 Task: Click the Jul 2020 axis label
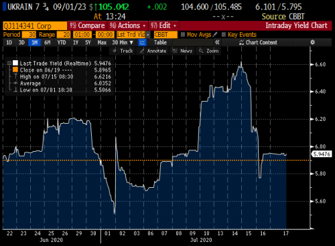(201, 240)
